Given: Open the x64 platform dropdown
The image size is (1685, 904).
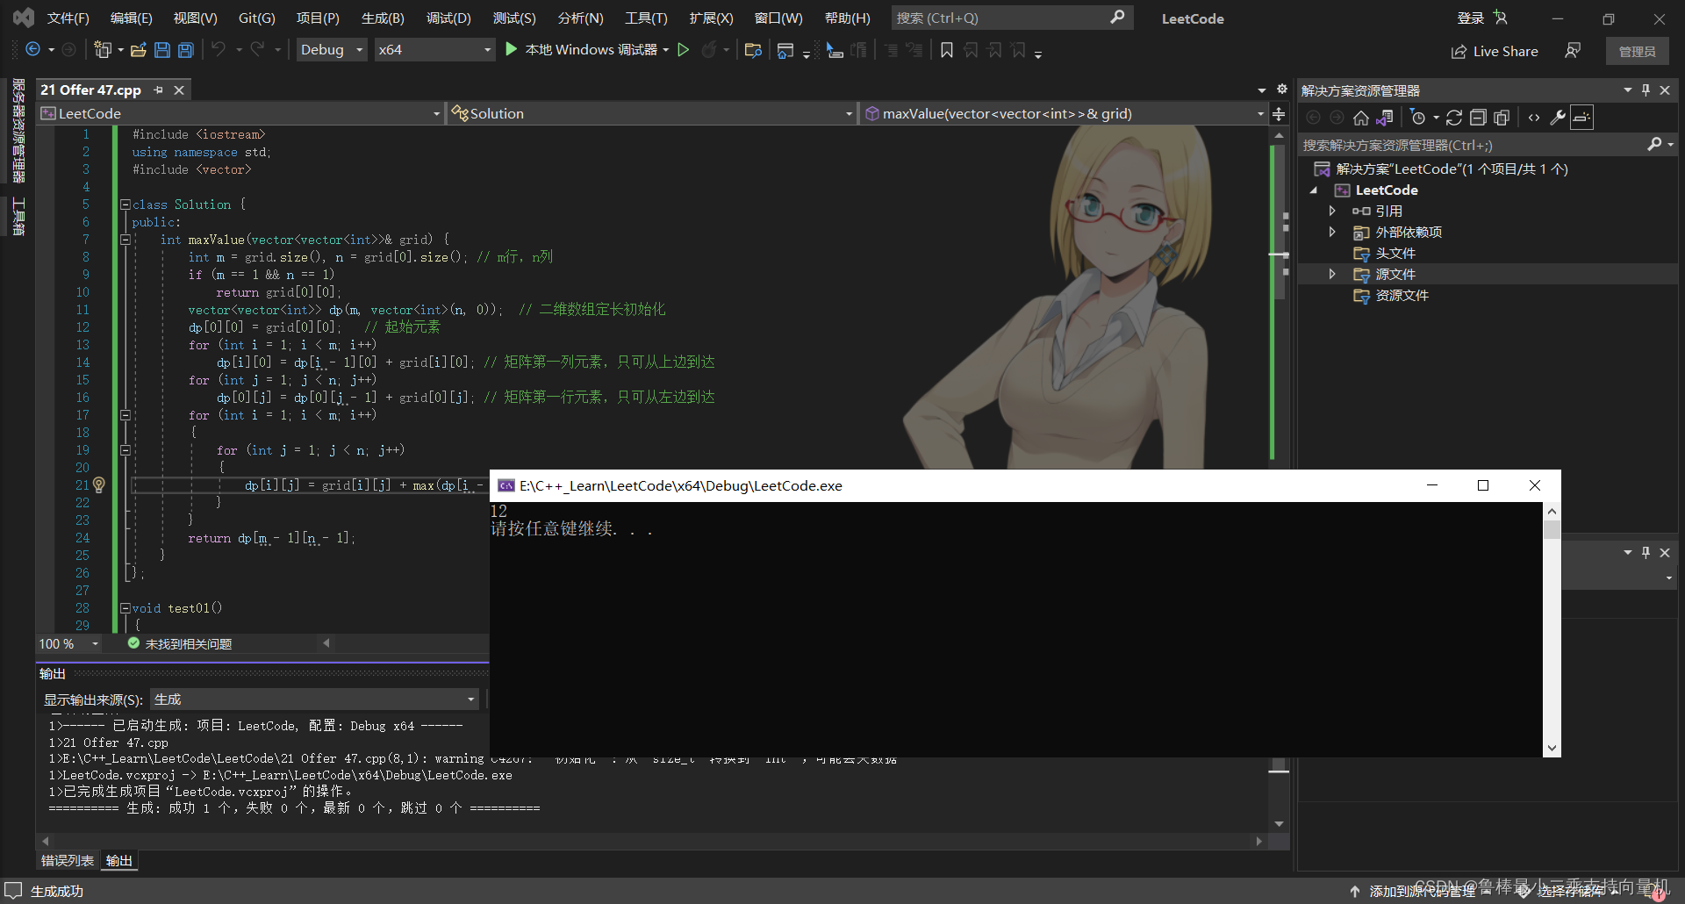Looking at the screenshot, I should (435, 50).
